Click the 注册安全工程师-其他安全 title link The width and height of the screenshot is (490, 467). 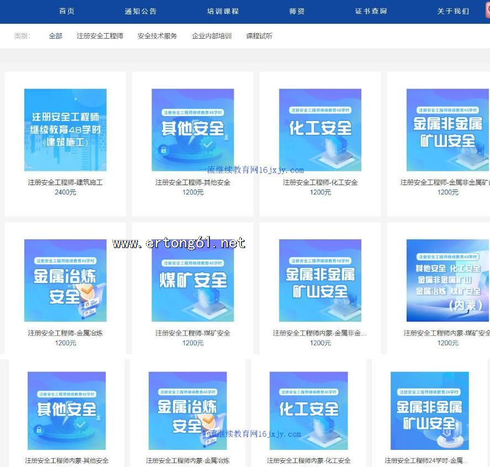193,182
